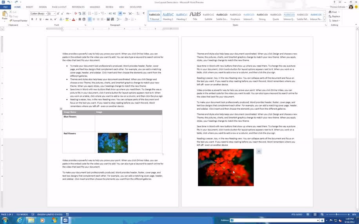Click the Redo icon in quick access toolbar

pyautogui.click(x=16, y=2)
